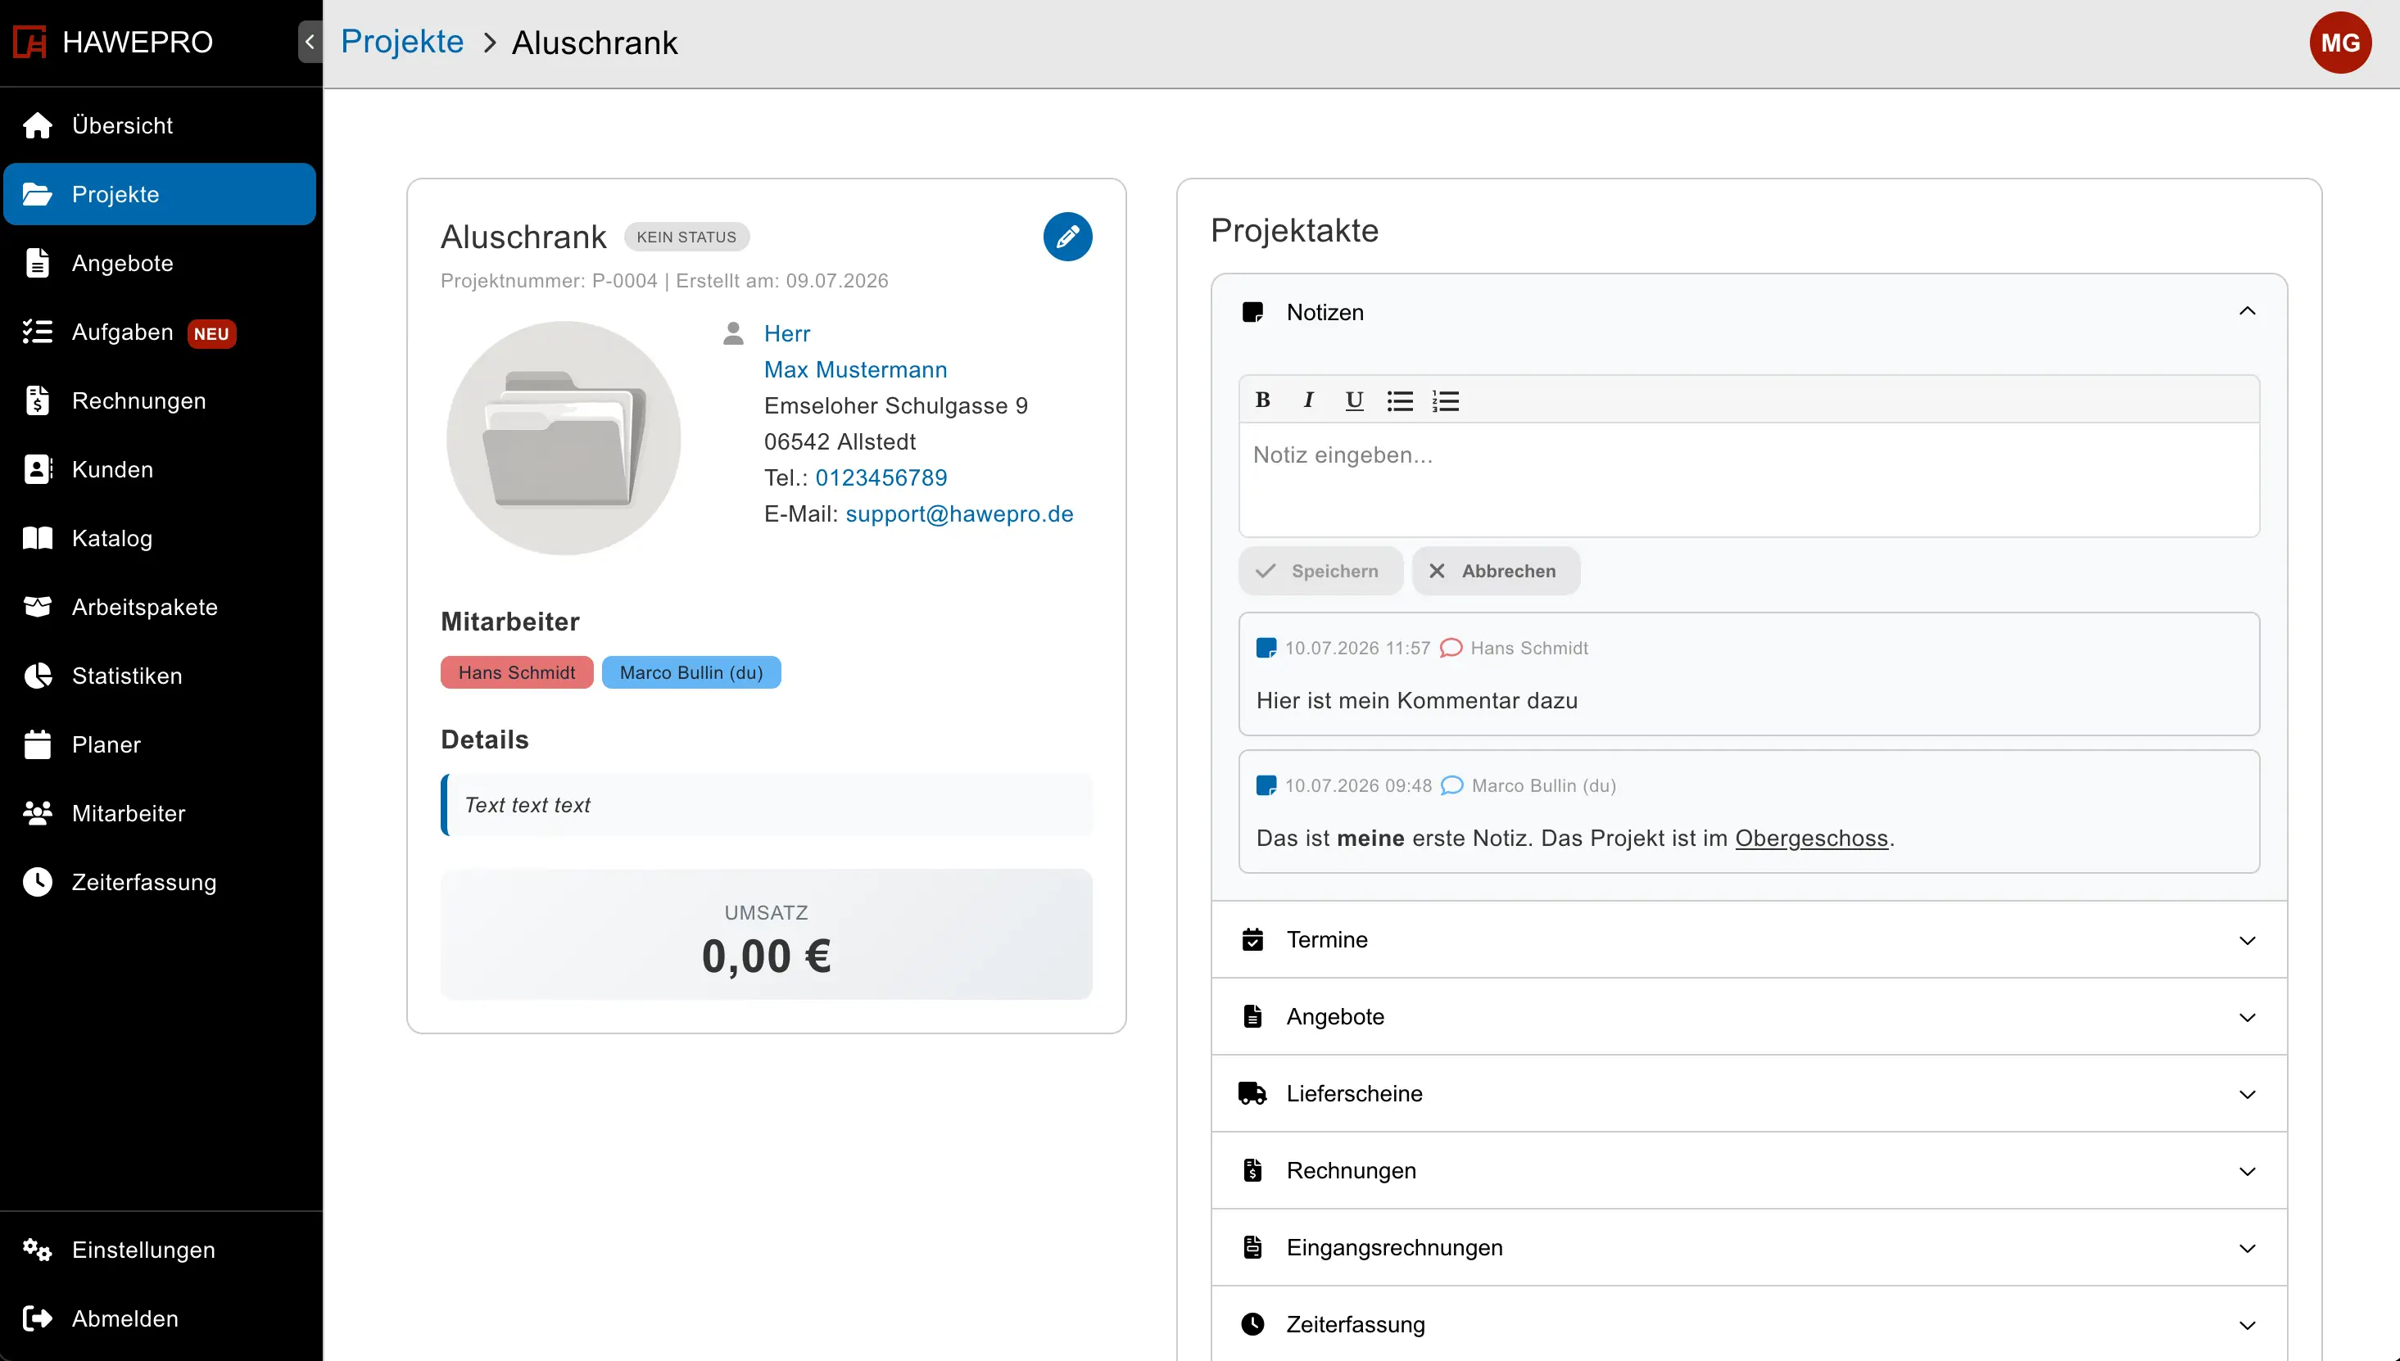Click the support@hawepro.de email link
Screen dimensions: 2400x1361
959,514
